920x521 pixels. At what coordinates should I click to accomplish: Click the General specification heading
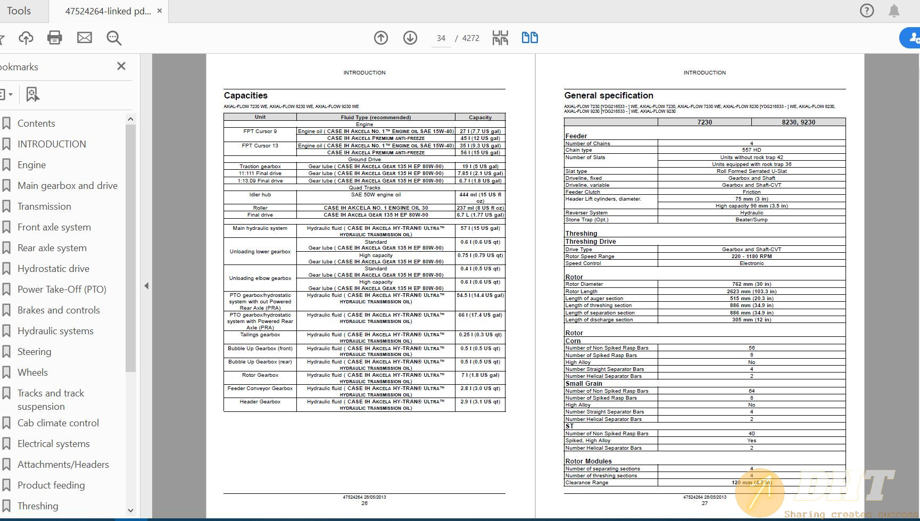pyautogui.click(x=609, y=95)
